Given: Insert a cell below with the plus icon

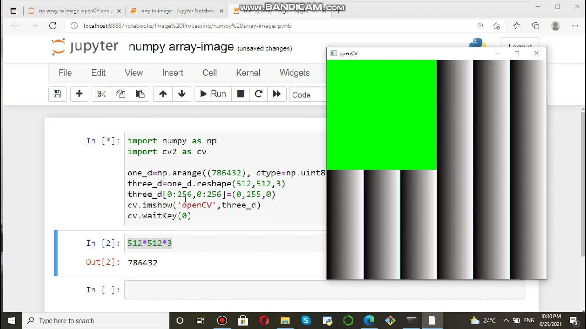Looking at the screenshot, I should coord(79,94).
